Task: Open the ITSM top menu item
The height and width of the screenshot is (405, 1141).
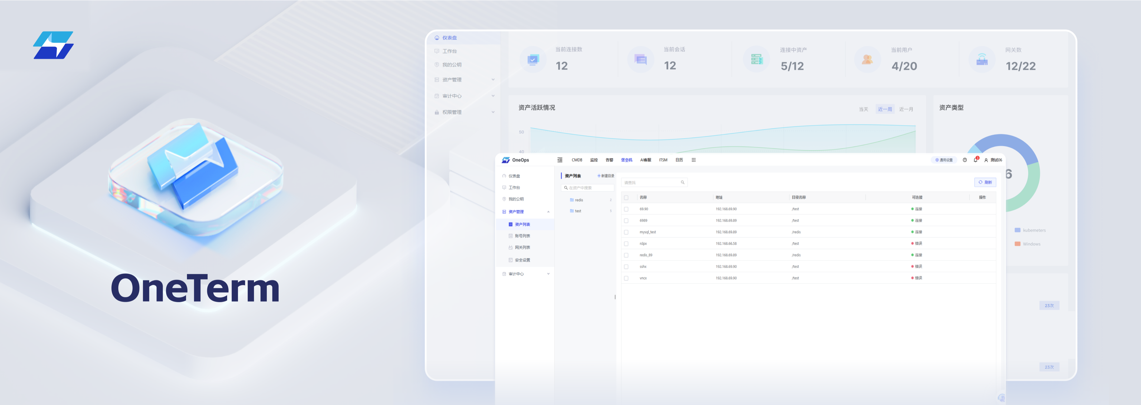Action: pos(663,160)
